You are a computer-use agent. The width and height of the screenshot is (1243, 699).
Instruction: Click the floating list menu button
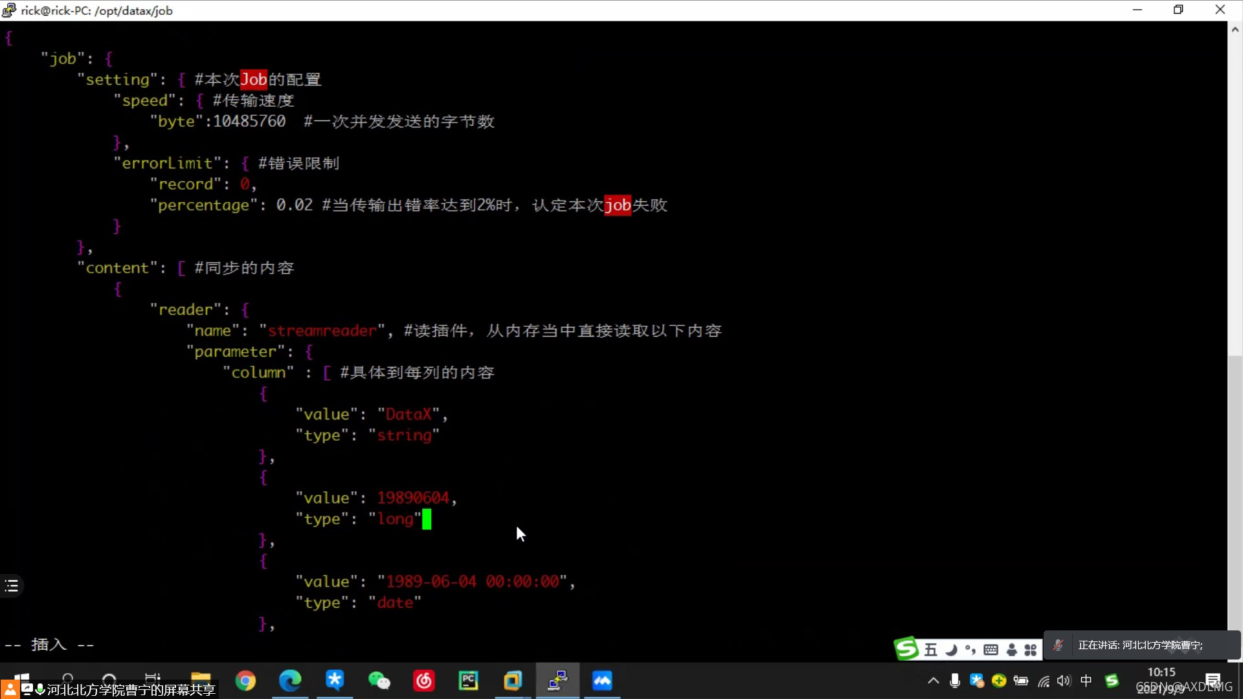12,586
